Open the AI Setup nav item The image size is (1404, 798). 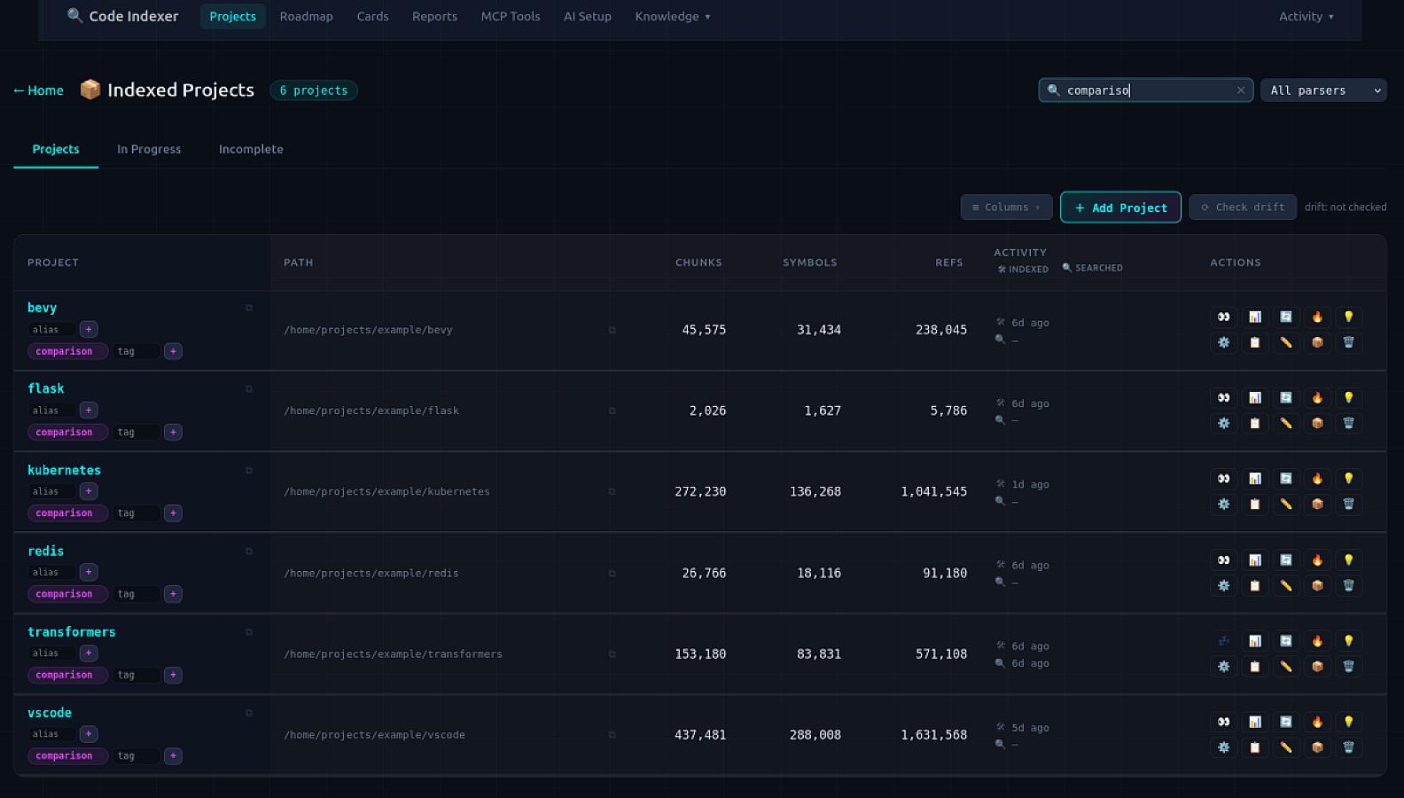coord(588,16)
